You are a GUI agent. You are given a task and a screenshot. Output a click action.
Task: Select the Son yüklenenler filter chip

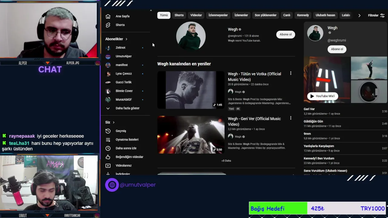(266, 15)
